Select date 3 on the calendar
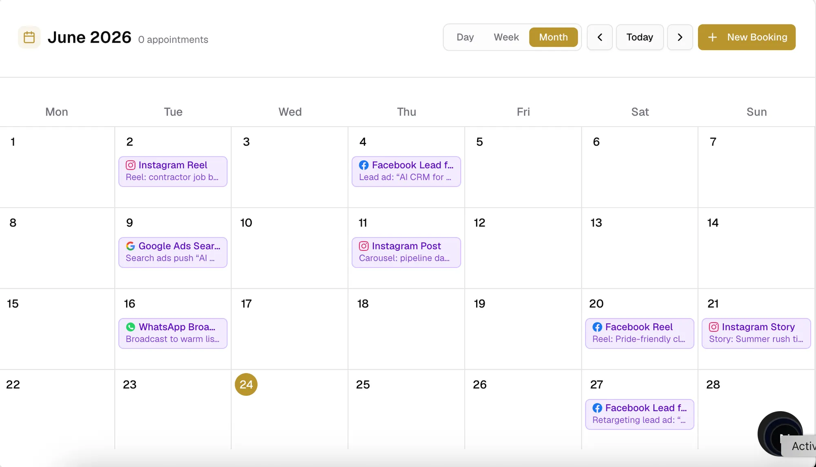Image resolution: width=816 pixels, height=467 pixels. point(246,142)
